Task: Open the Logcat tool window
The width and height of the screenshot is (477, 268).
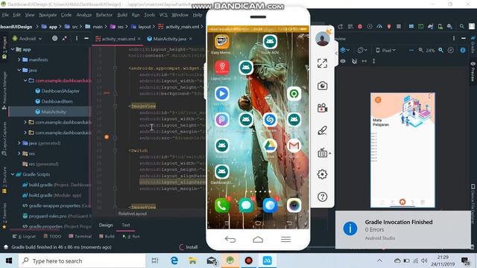Action: pyautogui.click(x=25, y=236)
